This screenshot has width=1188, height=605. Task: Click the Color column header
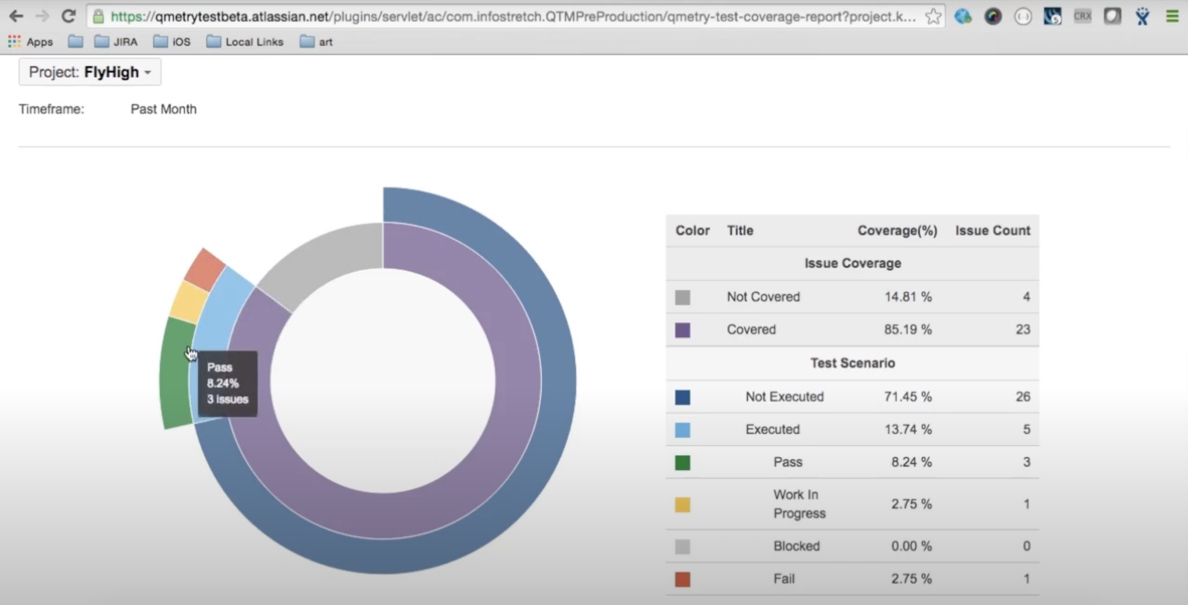(x=693, y=230)
